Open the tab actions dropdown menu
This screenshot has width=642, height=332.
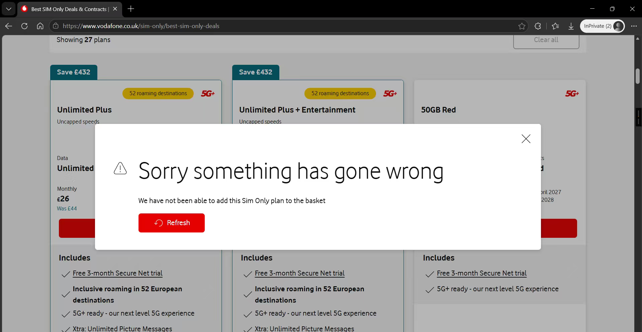click(9, 9)
